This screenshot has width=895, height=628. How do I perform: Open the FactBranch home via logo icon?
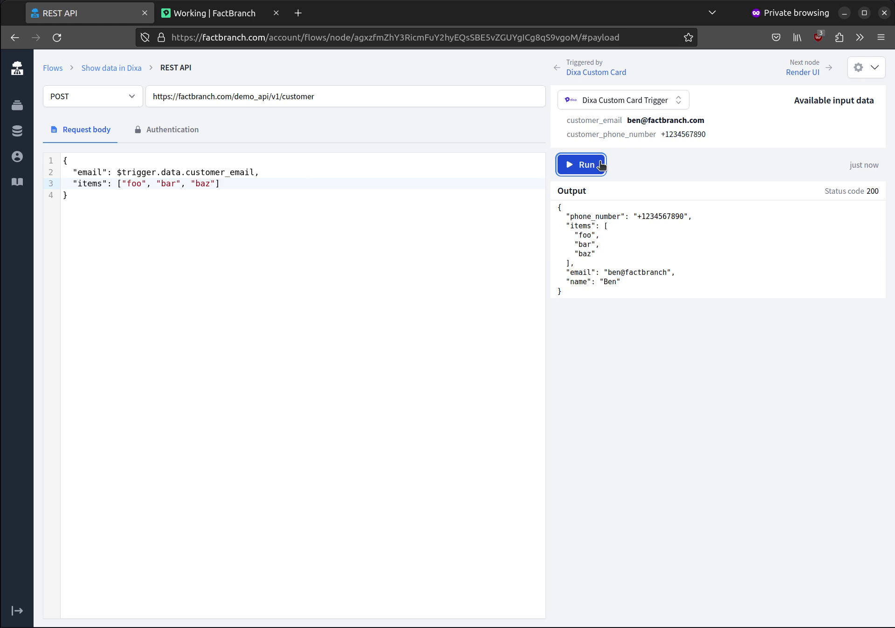(x=17, y=68)
